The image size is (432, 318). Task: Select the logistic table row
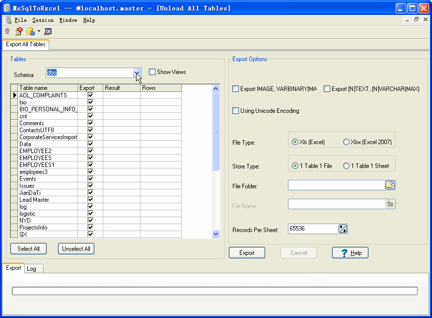(x=96, y=214)
